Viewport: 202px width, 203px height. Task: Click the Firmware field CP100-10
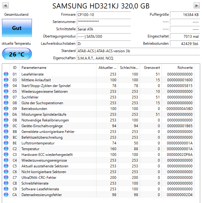coord(104,14)
